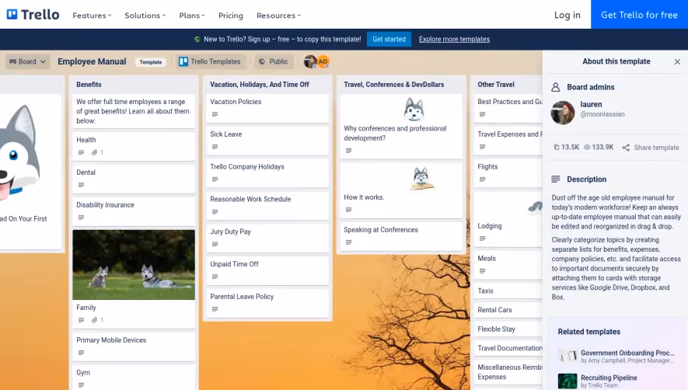Open the Unpaid Time Off card
This screenshot has height=390, width=688.
pyautogui.click(x=267, y=270)
